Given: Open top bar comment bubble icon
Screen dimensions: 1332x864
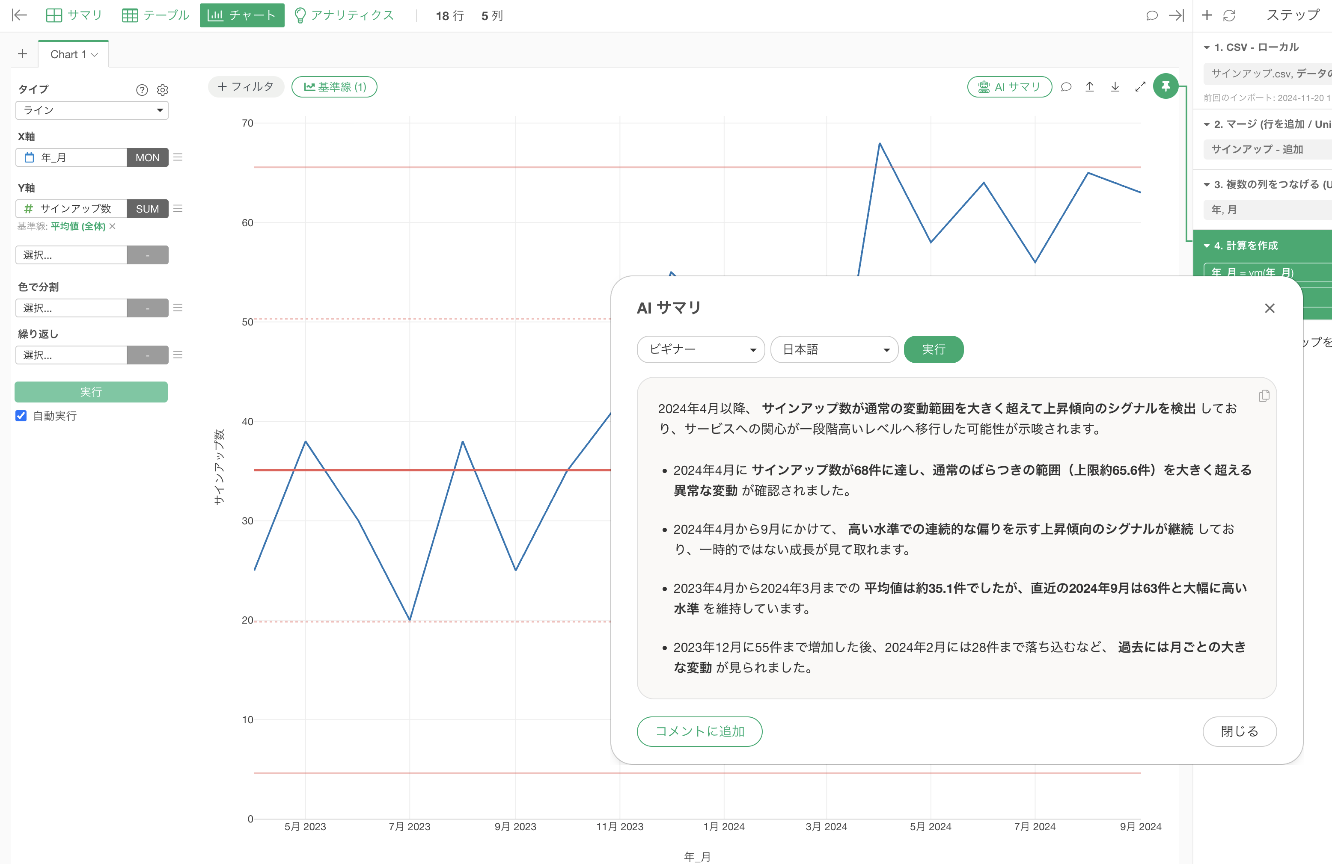Looking at the screenshot, I should pos(1152,15).
